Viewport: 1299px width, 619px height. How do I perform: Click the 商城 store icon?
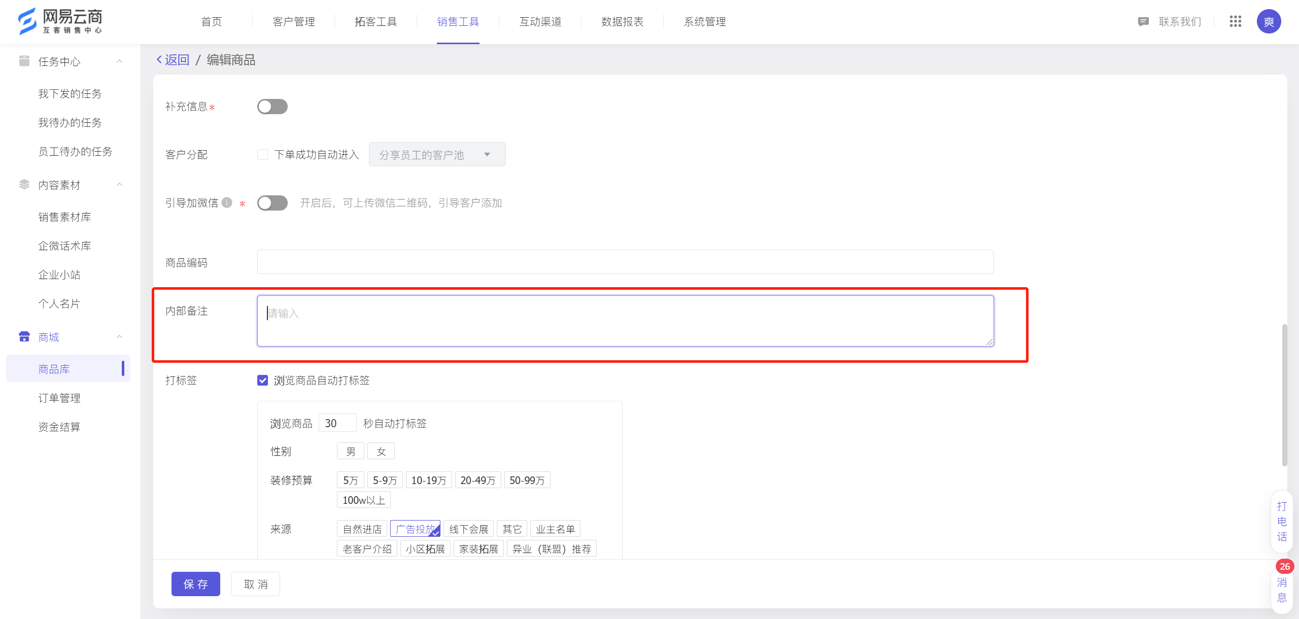point(24,336)
